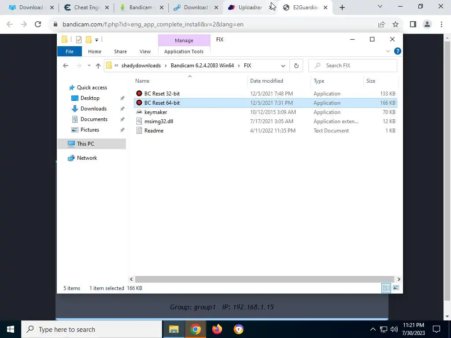Open Quick access in navigation pane
Viewport: 451px width, 338px height.
pos(92,88)
